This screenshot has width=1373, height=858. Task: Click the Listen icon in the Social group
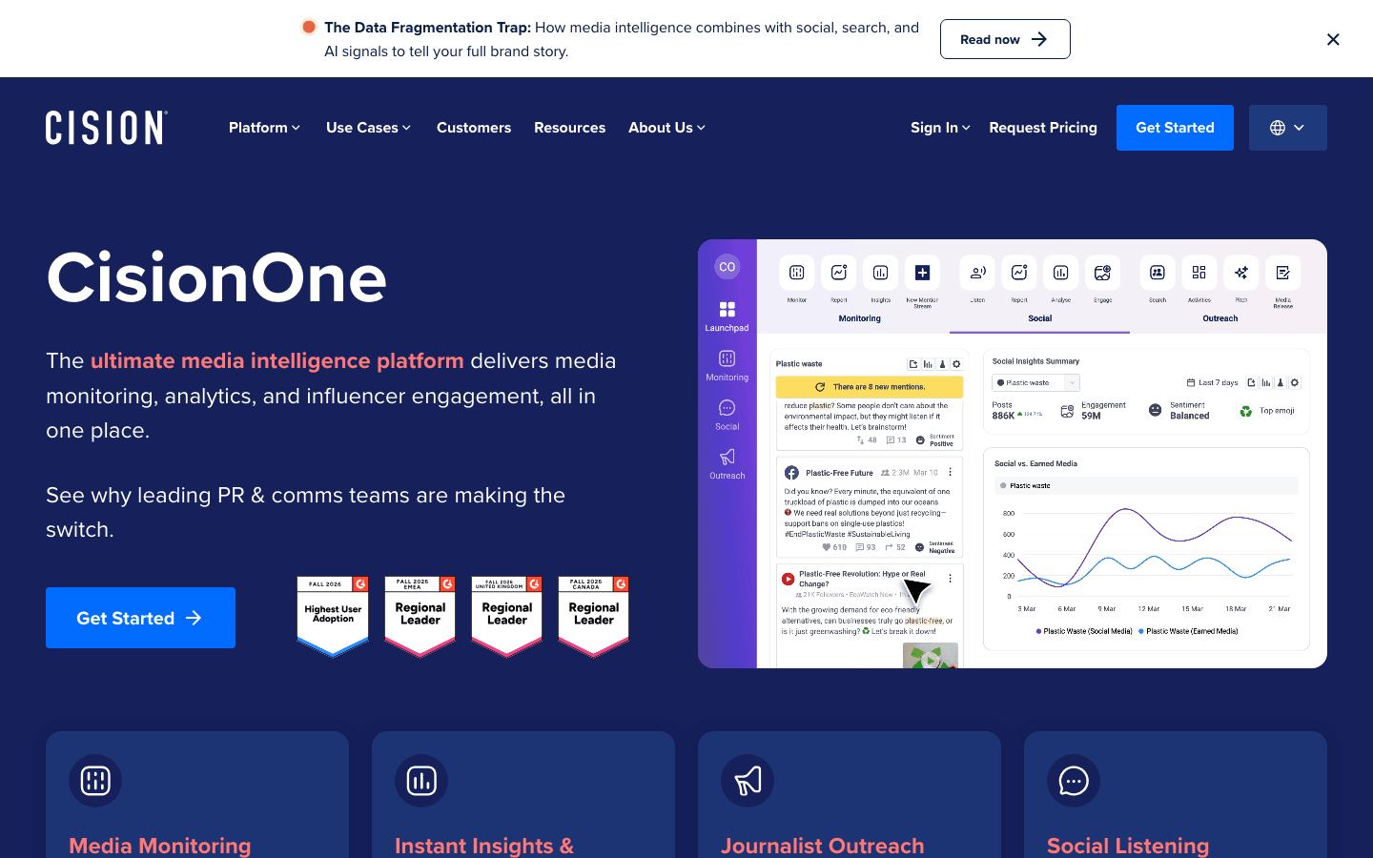tap(977, 273)
